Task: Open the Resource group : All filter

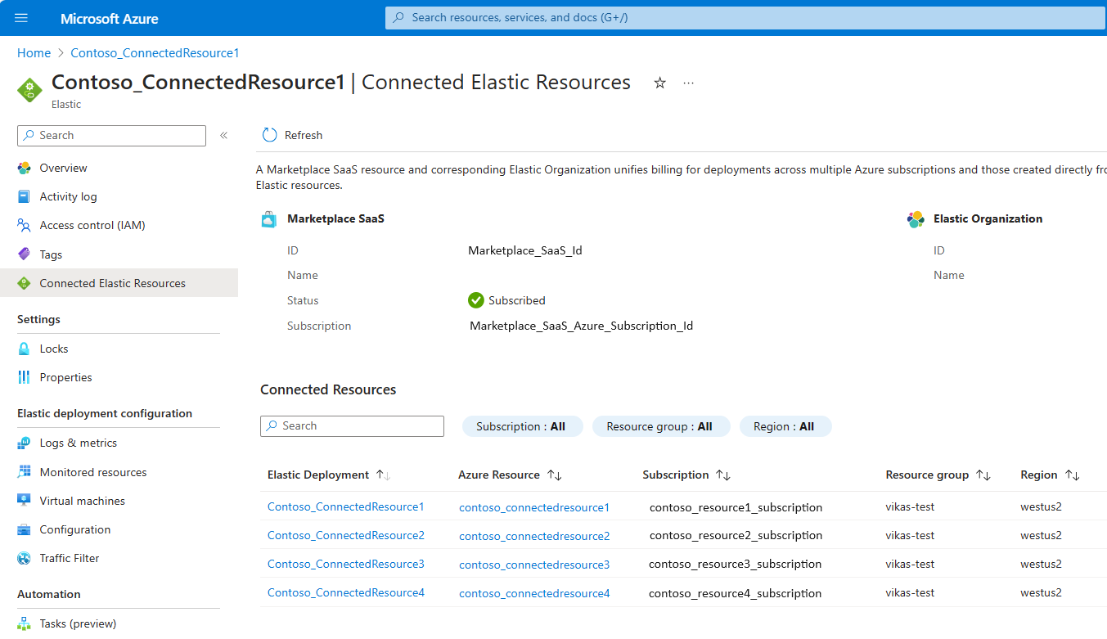Action: tap(659, 426)
